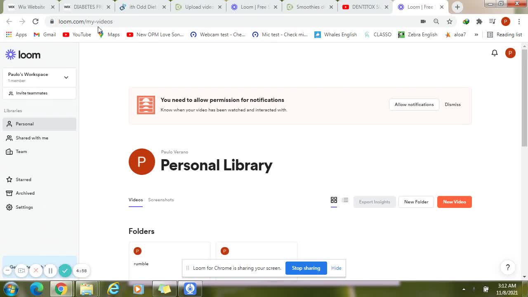Finish recording with the green checkmark

point(65,271)
